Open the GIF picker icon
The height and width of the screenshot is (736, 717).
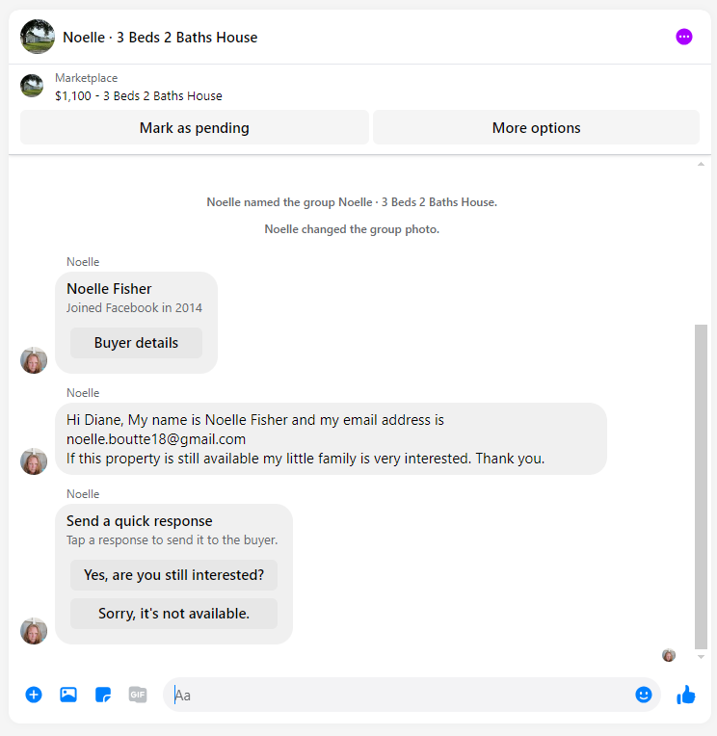(x=138, y=695)
